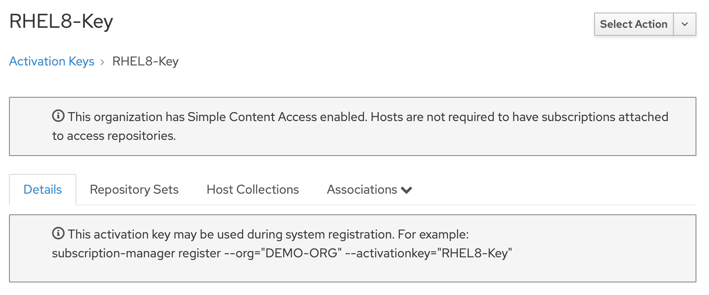Click the breadcrumb separator chevron
This screenshot has width=709, height=295.
(103, 62)
